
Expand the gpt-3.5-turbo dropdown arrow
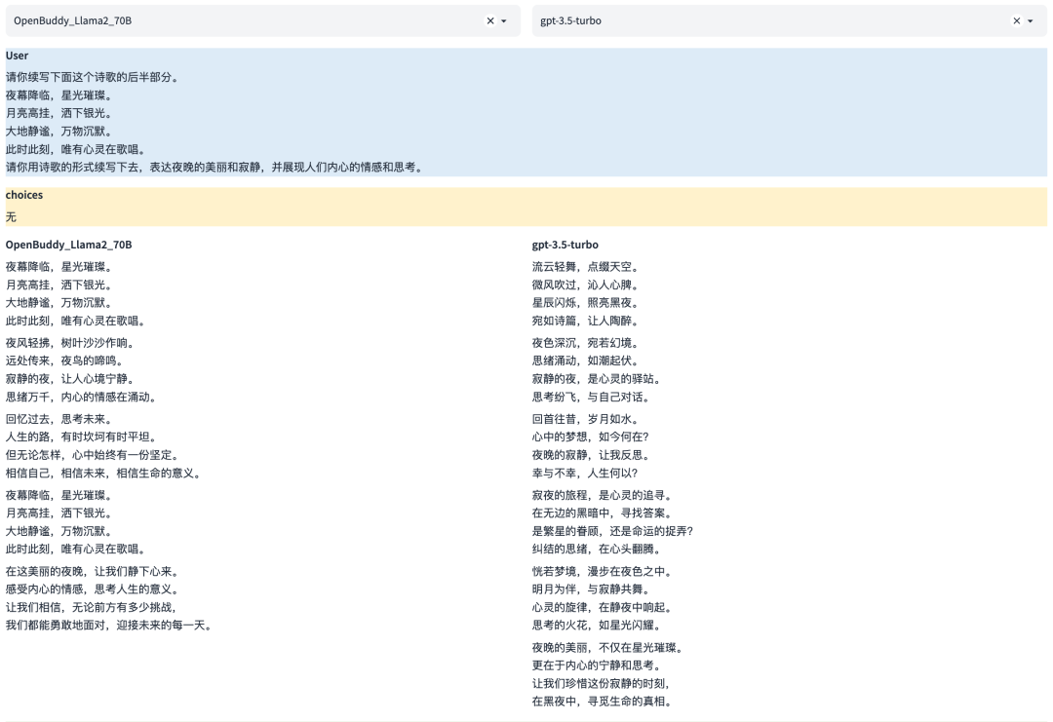pos(1031,20)
